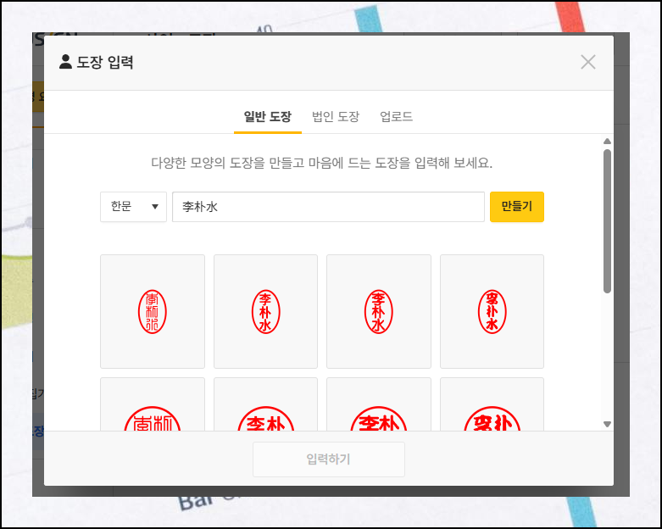The height and width of the screenshot is (529, 662).
Task: Click the person icon beside 도장 입력 title
Action: pyautogui.click(x=65, y=62)
